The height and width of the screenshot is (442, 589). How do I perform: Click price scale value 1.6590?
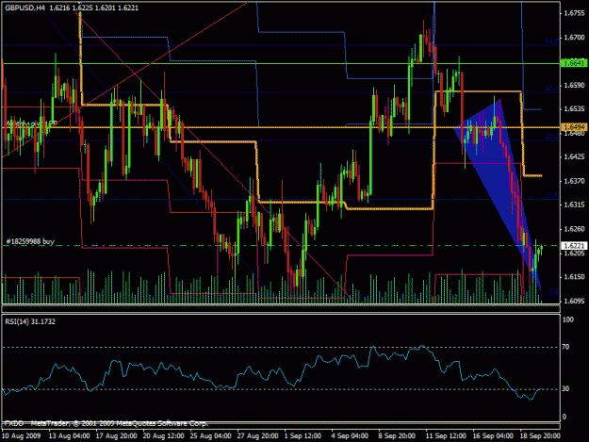[x=574, y=85]
